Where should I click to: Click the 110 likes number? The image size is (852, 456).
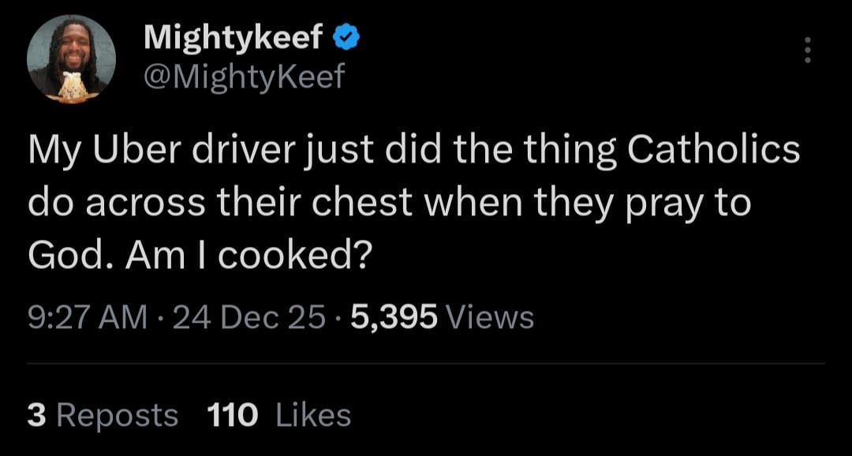pos(232,414)
